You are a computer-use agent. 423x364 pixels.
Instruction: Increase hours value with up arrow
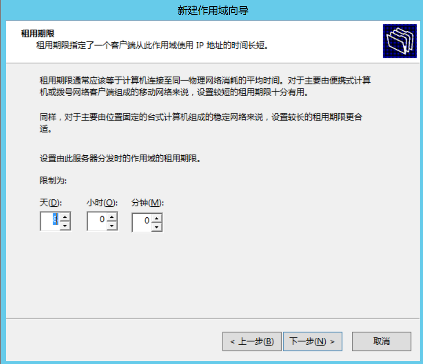click(x=112, y=217)
